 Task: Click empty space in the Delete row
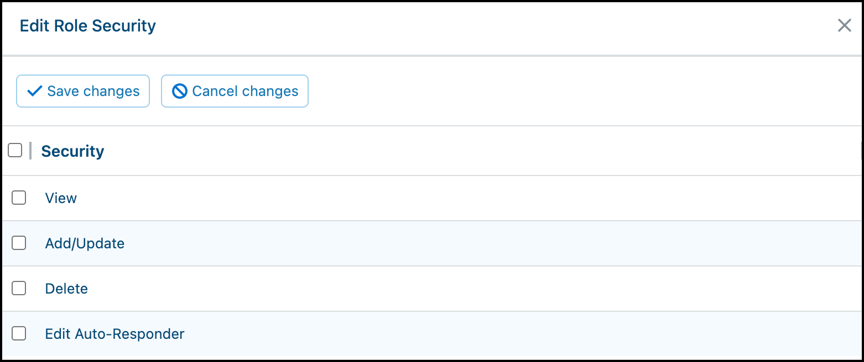pyautogui.click(x=470, y=289)
